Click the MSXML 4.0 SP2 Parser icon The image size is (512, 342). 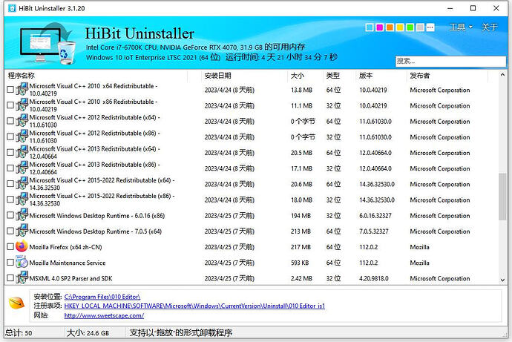pos(22,277)
